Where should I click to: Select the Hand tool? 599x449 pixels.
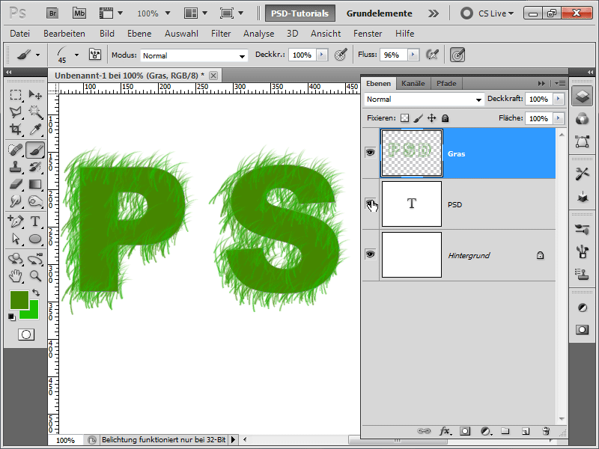pos(16,275)
